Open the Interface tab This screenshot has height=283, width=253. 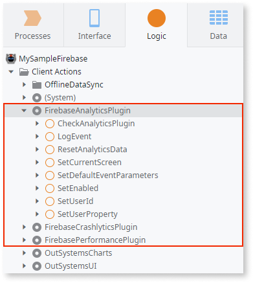[94, 25]
